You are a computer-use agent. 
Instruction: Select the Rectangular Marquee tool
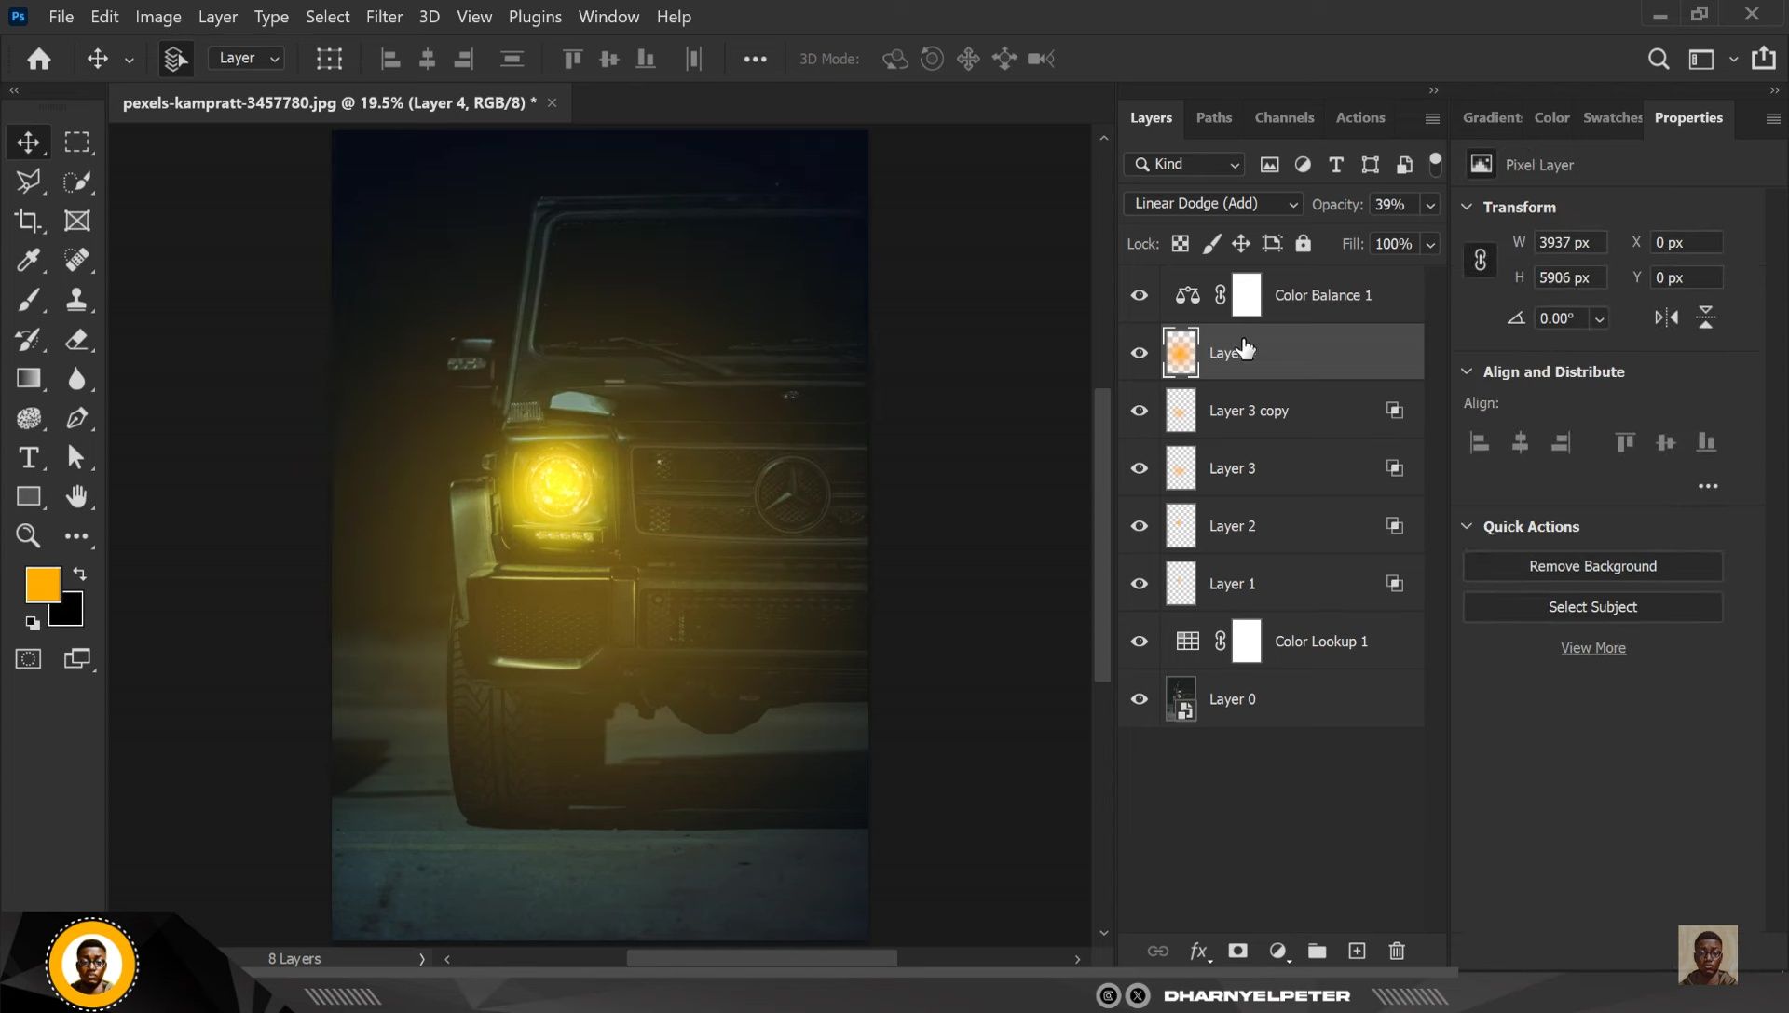[x=76, y=142]
